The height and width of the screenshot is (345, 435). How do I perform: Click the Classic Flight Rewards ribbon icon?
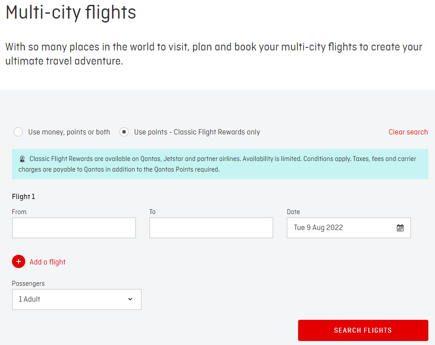pos(22,159)
